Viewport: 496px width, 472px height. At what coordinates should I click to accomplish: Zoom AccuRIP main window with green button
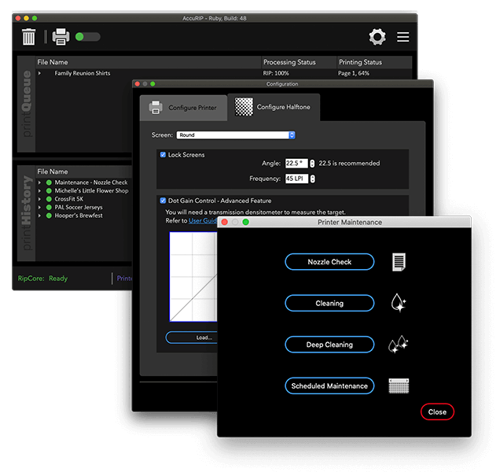(35, 18)
